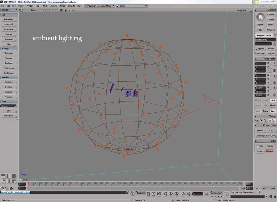Click the Preview render button

[x=9, y=97]
